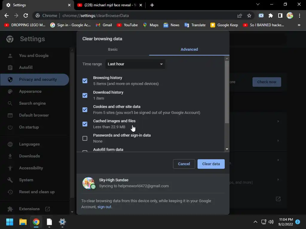
Task: Click the sign out link
Action: [x=104, y=207]
